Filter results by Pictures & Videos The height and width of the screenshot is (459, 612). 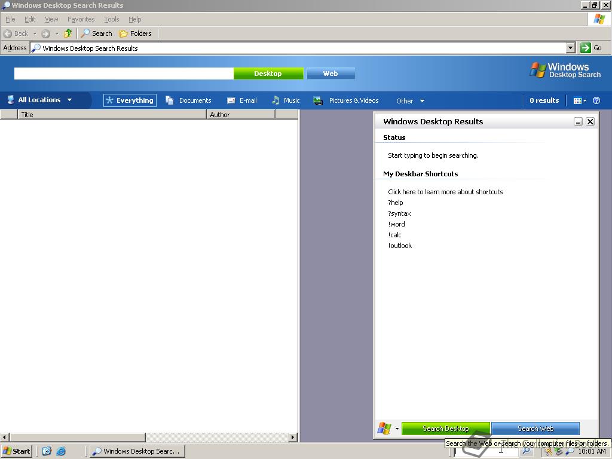coord(346,100)
